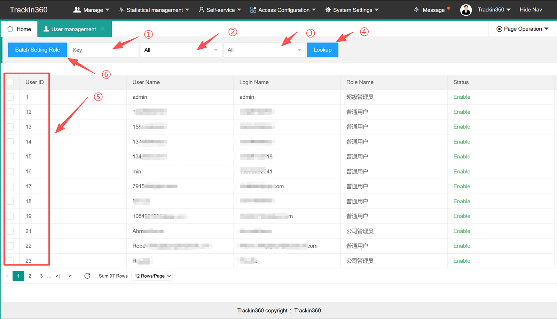
Task: Check the box for User ID 13
Action: [x=10, y=127]
